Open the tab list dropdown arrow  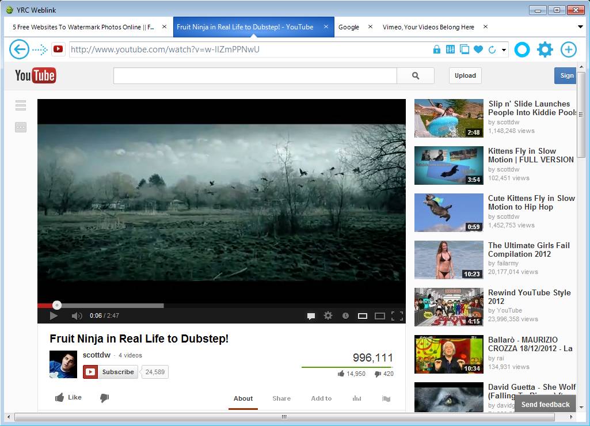point(580,27)
